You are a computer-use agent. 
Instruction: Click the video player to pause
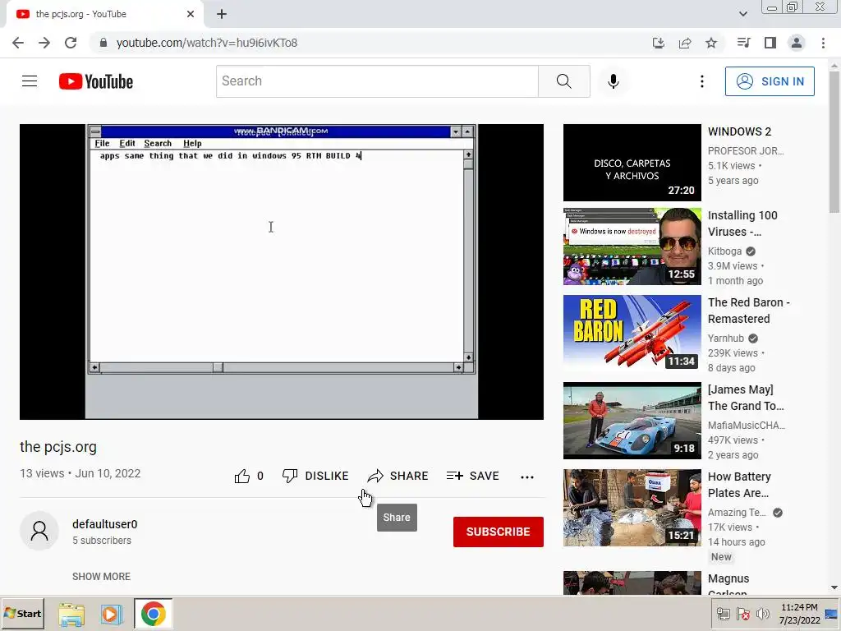pos(282,271)
